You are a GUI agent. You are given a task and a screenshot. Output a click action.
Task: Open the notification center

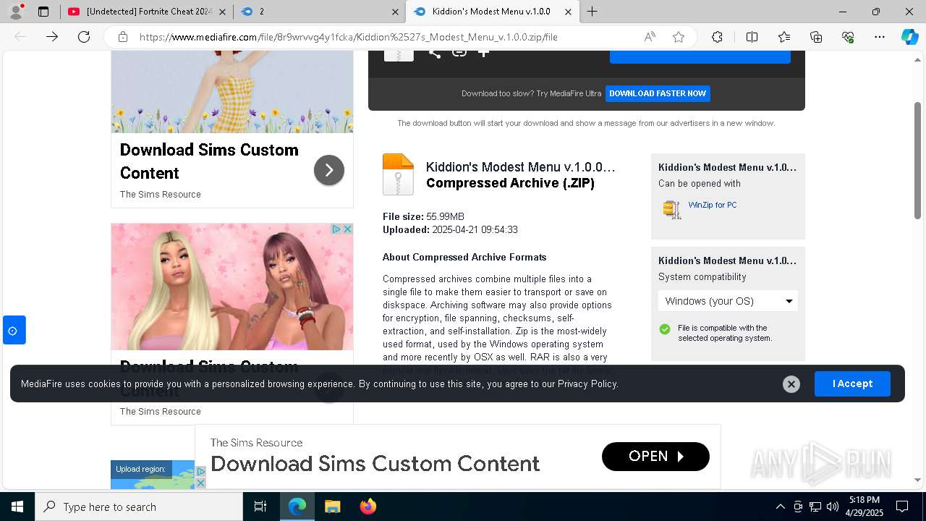click(x=902, y=507)
